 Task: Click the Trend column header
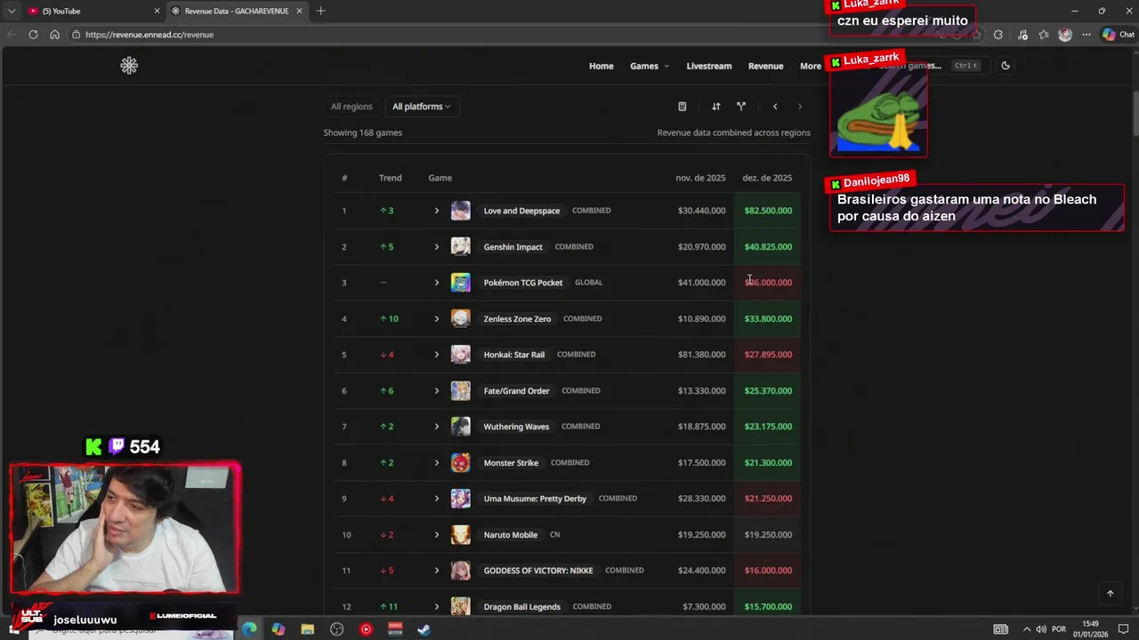[x=391, y=178]
